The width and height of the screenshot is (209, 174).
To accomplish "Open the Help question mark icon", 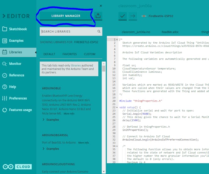I will (5, 87).
